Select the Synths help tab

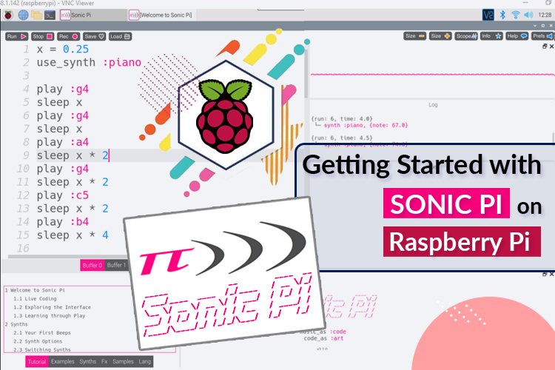[x=88, y=362]
